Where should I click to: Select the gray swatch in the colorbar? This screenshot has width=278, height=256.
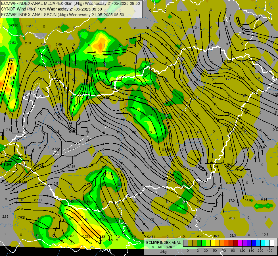pos(185,243)
